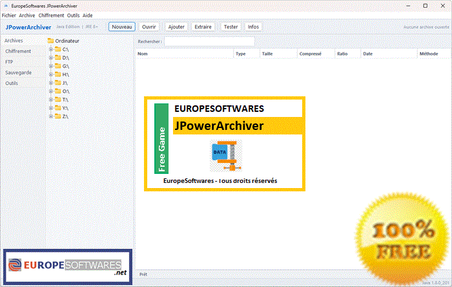Viewport: 452px width, 287px height.
Task: Select the C:\ folder icon
Action: (58, 49)
